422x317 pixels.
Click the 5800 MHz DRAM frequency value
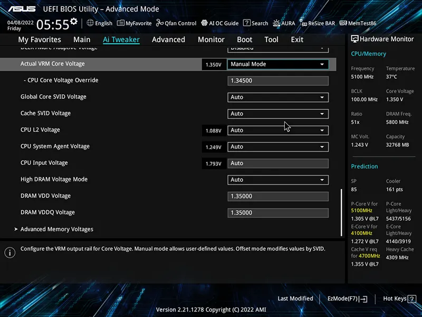[397, 122]
